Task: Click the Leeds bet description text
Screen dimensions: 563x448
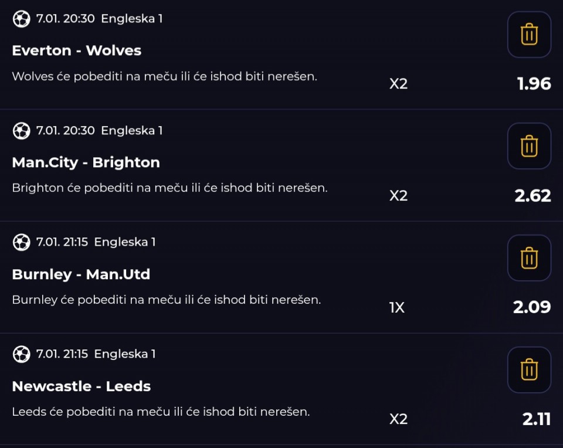Action: tap(161, 412)
